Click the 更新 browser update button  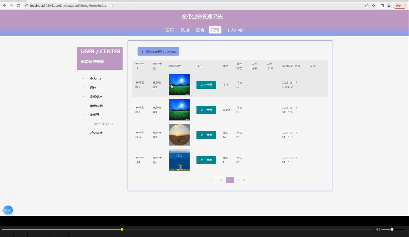[400, 6]
